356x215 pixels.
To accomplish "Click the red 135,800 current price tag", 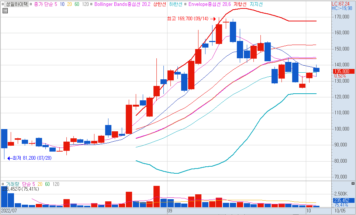I will (x=344, y=71).
